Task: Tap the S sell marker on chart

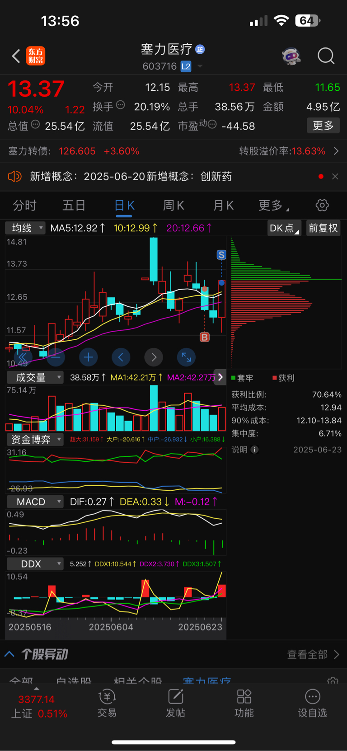Action: click(x=221, y=255)
